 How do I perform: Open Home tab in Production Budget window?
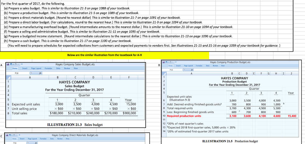[170, 66]
